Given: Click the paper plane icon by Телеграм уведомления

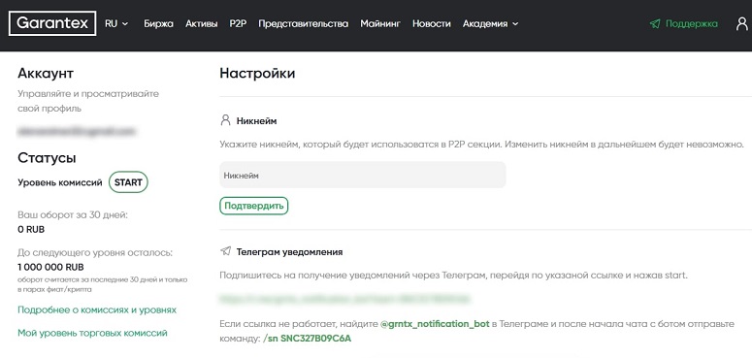Looking at the screenshot, I should click(225, 251).
